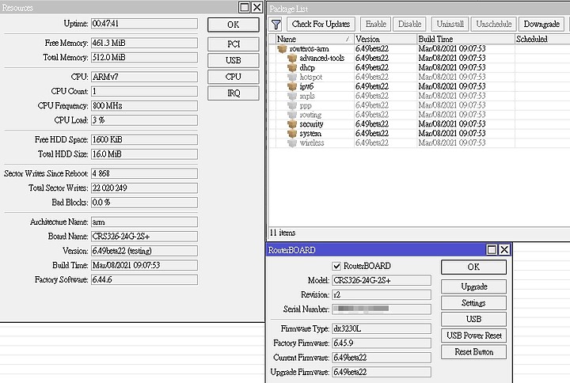Image resolution: width=570 pixels, height=383 pixels.
Task: Open the Package List filter funnel
Action: (x=276, y=25)
